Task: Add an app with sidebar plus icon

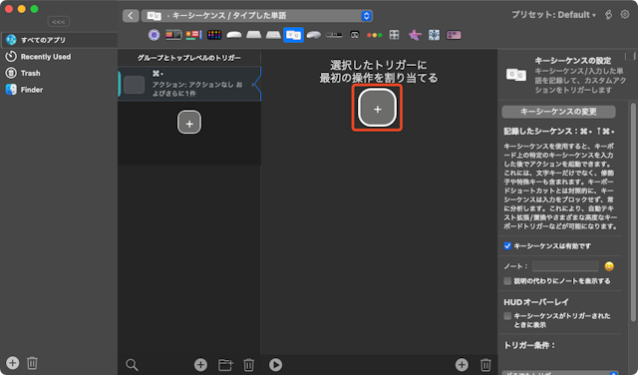Action: click(13, 363)
